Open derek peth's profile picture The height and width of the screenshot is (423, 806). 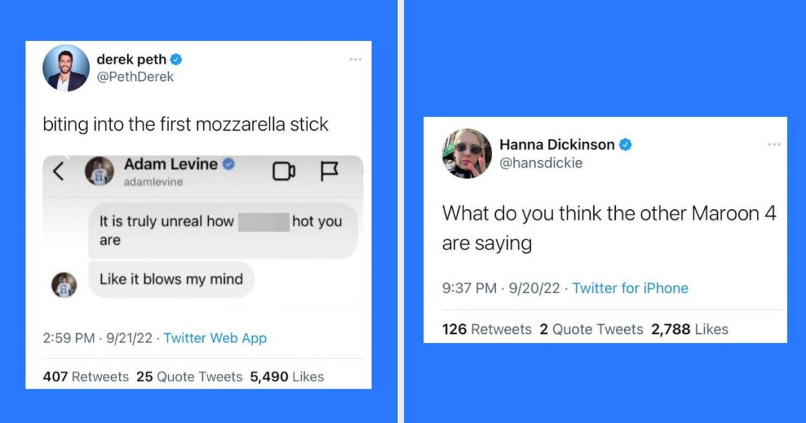pyautogui.click(x=66, y=68)
